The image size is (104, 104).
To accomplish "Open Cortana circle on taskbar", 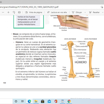I will tap(16, 101).
